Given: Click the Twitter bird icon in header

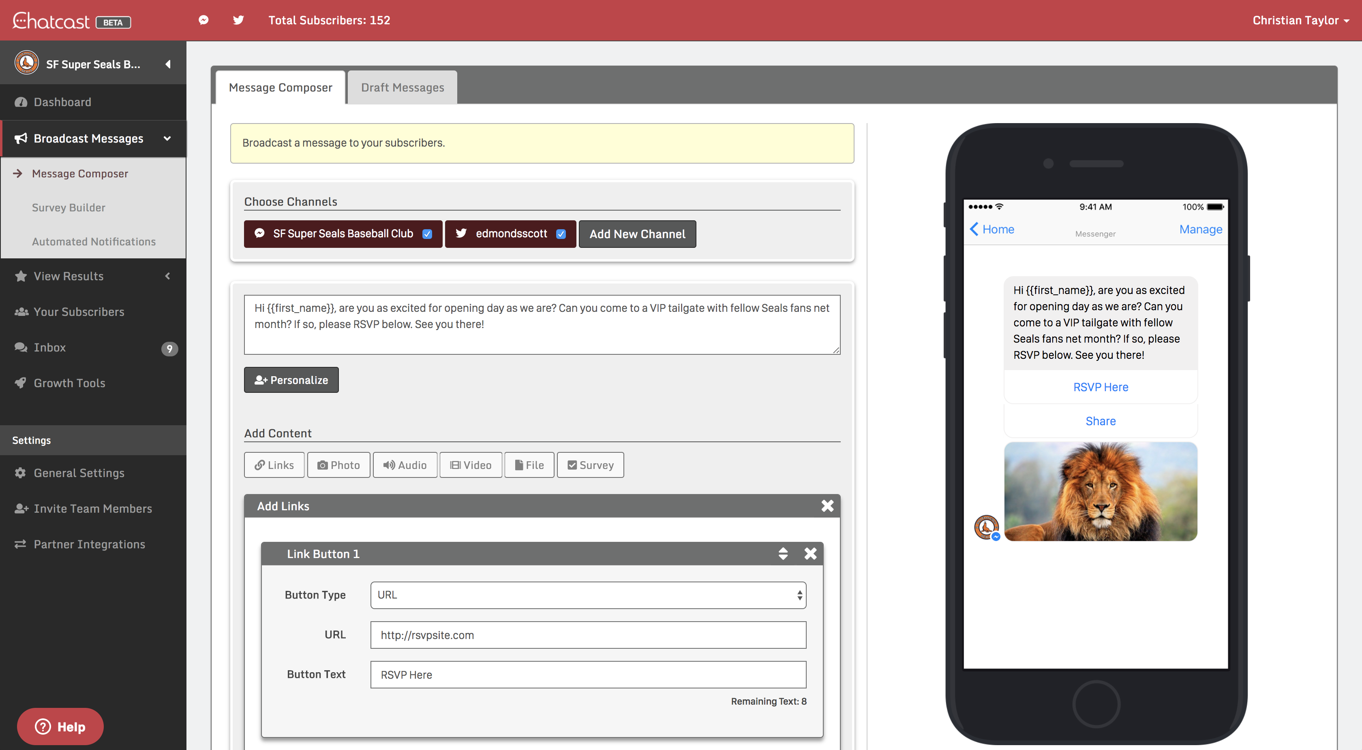Looking at the screenshot, I should coord(238,20).
